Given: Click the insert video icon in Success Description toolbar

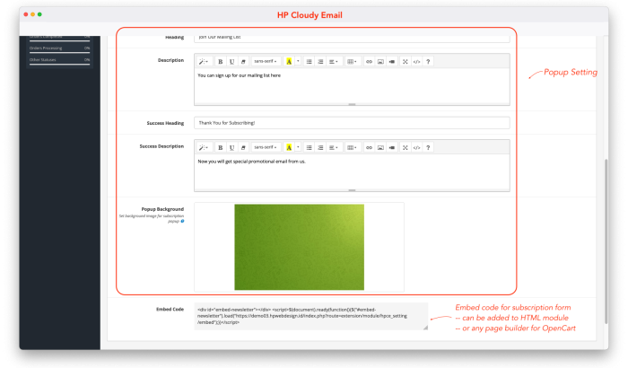Looking at the screenshot, I should coord(392,147).
